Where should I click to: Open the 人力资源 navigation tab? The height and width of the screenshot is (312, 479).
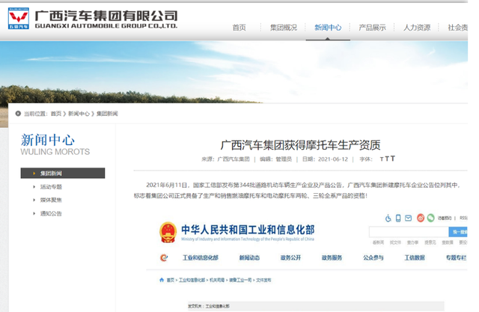[x=417, y=28]
